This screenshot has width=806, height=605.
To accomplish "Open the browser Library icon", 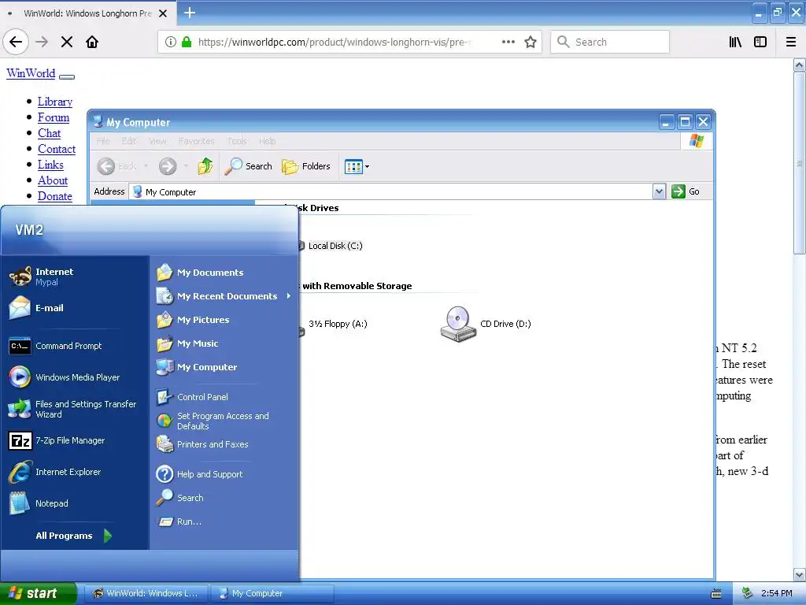I will pyautogui.click(x=736, y=42).
